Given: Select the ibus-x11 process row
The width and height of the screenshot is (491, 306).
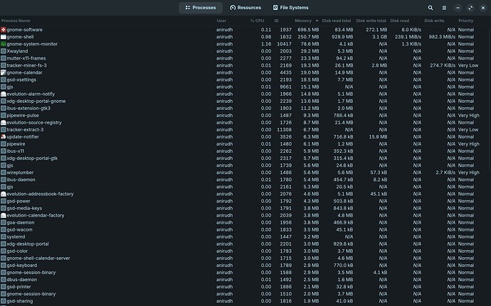Looking at the screenshot, I should tap(244, 151).
